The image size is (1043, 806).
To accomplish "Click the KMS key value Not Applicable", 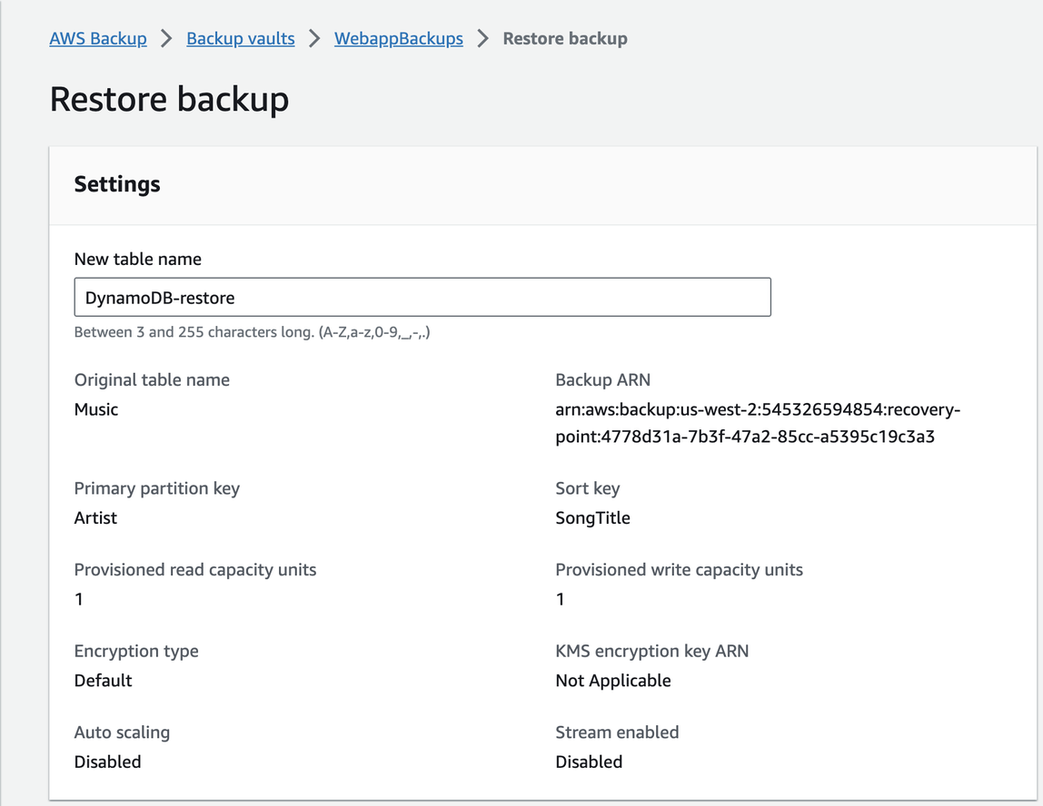I will tap(613, 681).
